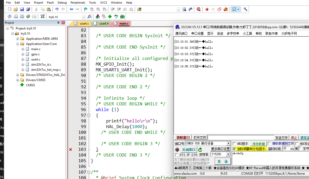Click the red port status indicator in SSCOM
This screenshot has width=309, height=179.
pyautogui.click(x=177, y=150)
